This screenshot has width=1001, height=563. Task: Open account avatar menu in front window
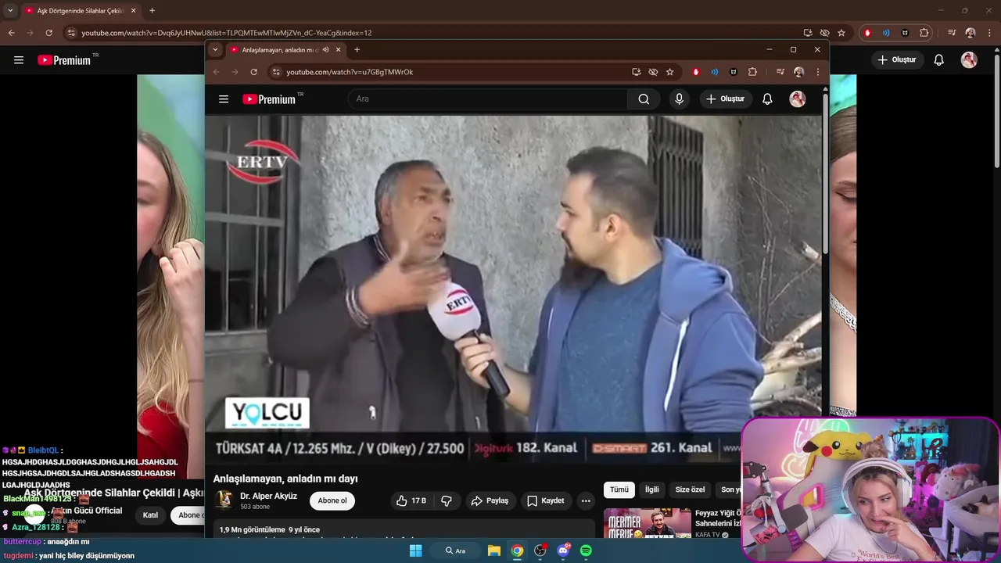pos(798,99)
